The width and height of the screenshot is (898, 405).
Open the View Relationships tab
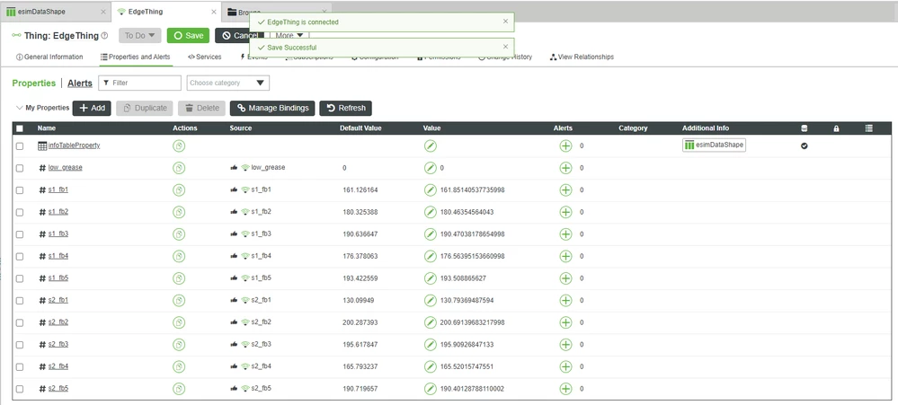[582, 57]
